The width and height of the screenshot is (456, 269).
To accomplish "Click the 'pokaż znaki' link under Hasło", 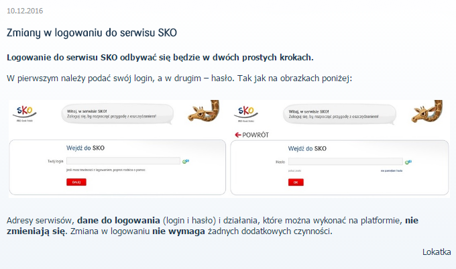I will tap(294, 171).
